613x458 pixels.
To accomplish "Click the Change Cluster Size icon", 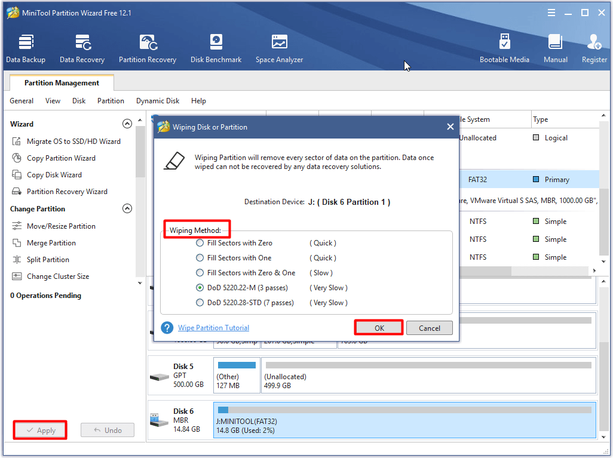I will coord(16,276).
